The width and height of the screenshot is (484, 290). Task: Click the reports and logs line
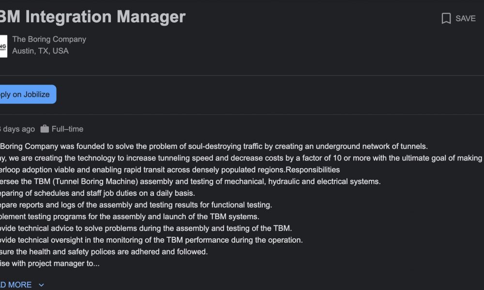pos(136,204)
